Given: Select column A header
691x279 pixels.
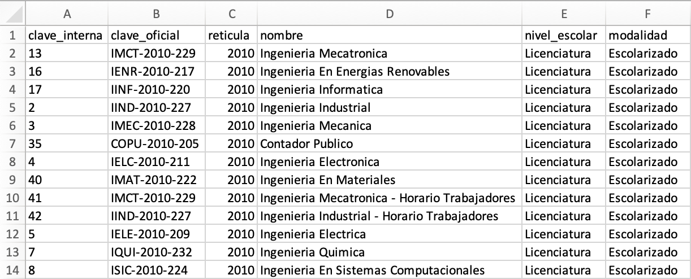Looking at the screenshot, I should coord(67,14).
